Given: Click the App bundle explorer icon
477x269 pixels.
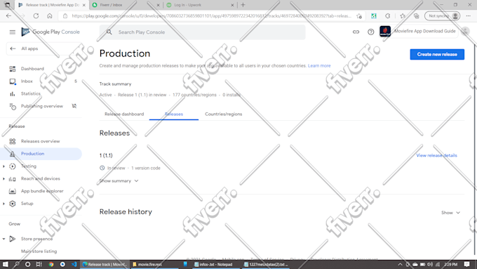Looking at the screenshot, I should pos(13,191).
